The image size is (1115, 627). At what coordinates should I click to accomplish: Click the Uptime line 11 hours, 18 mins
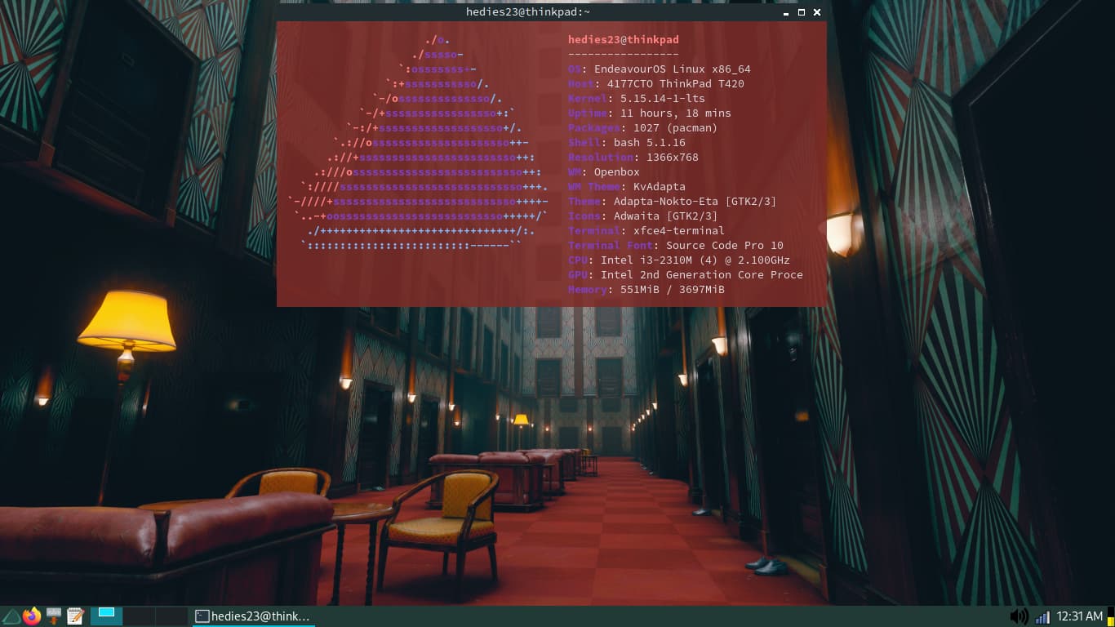(x=650, y=113)
